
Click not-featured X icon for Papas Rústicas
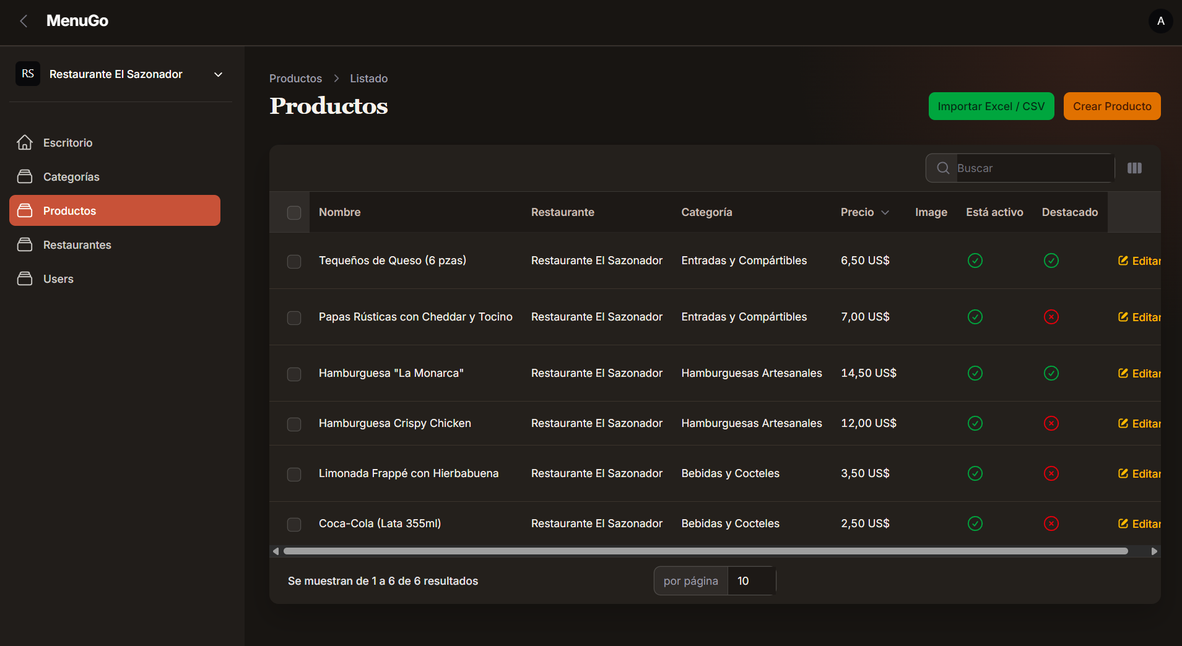(x=1051, y=317)
